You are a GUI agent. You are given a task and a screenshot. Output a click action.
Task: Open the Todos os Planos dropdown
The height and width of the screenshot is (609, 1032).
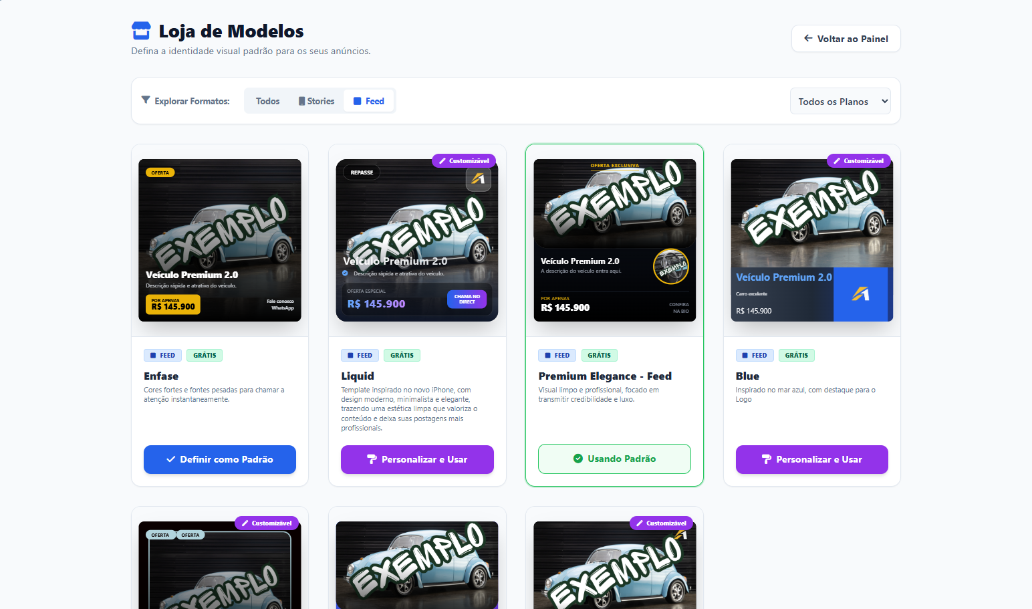click(x=840, y=101)
